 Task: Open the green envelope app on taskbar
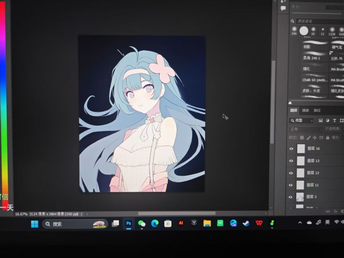tap(220, 223)
